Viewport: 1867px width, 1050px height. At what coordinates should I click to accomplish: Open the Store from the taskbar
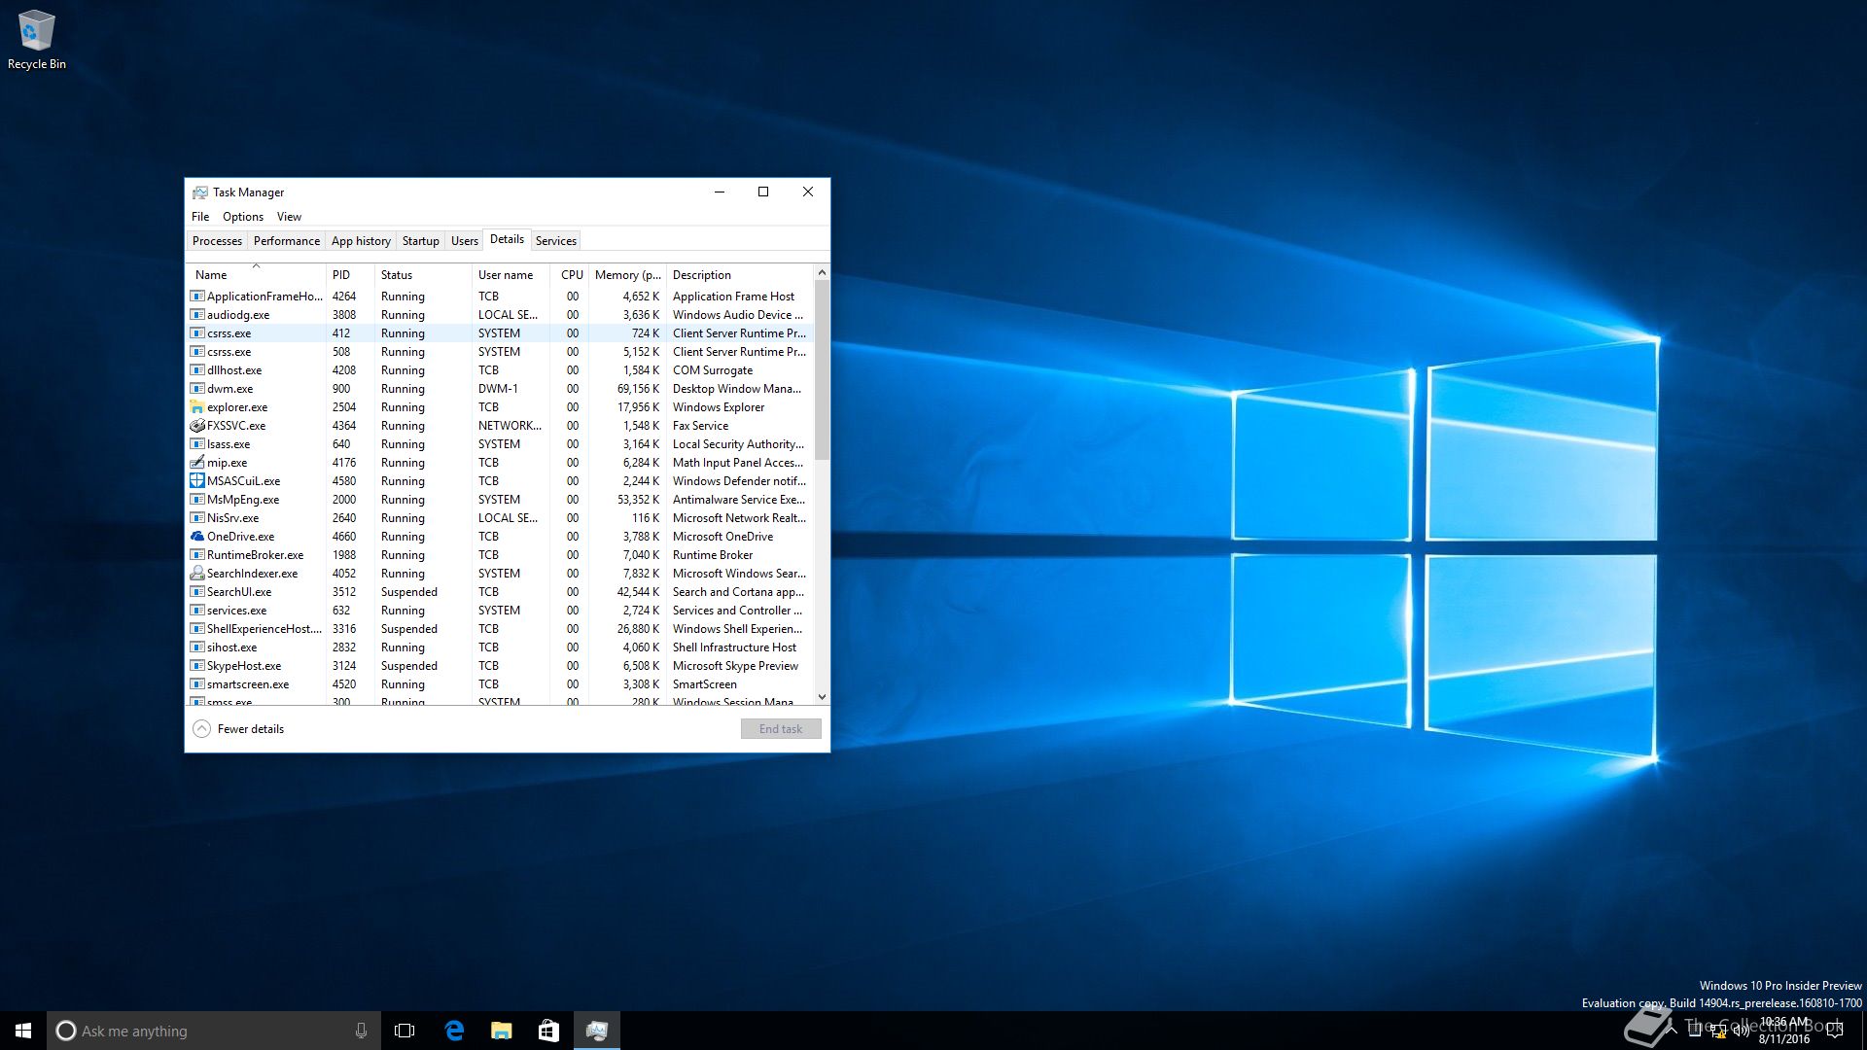coord(548,1031)
